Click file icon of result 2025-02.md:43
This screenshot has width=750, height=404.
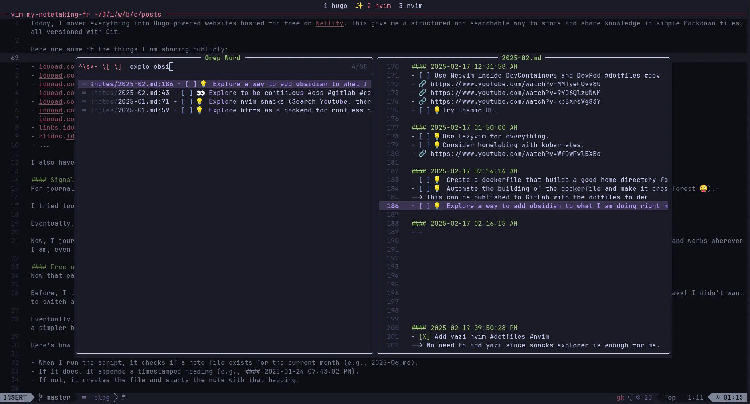pyautogui.click(x=84, y=93)
